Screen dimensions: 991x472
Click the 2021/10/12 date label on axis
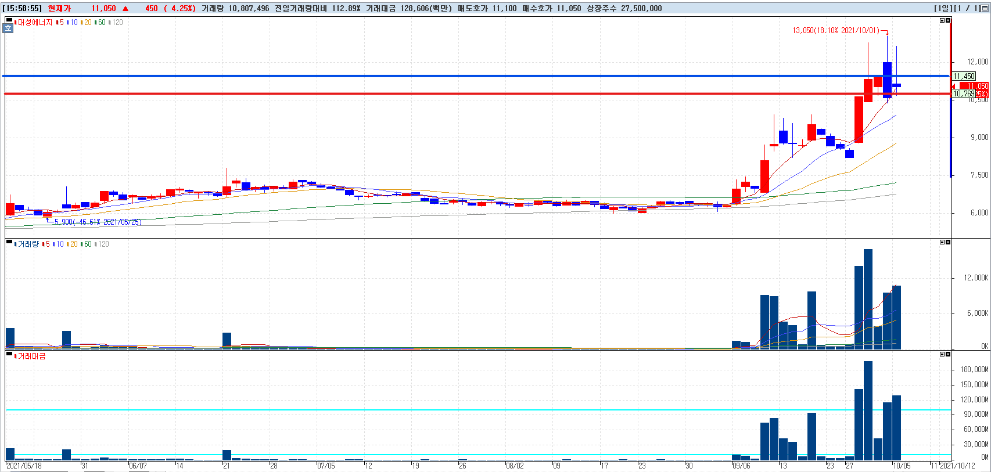tap(957, 466)
